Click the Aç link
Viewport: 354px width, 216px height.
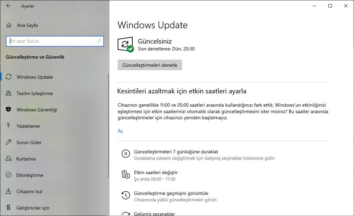120,131
